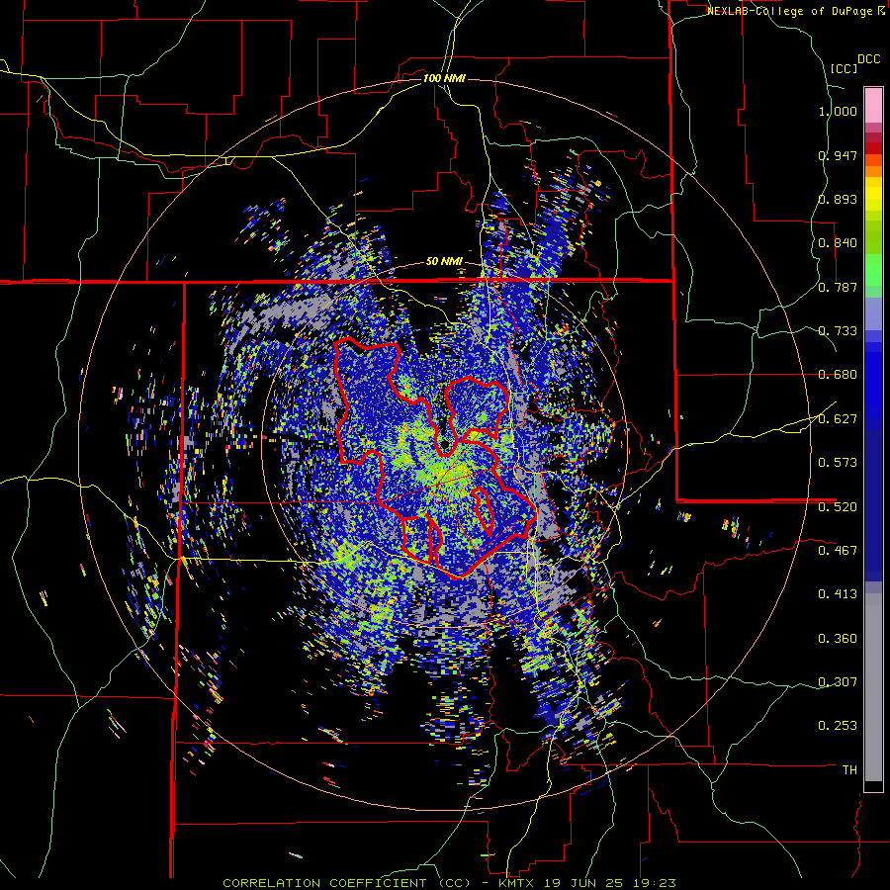Select the 0.893 scale value
Screen dimensions: 890x890
click(838, 199)
